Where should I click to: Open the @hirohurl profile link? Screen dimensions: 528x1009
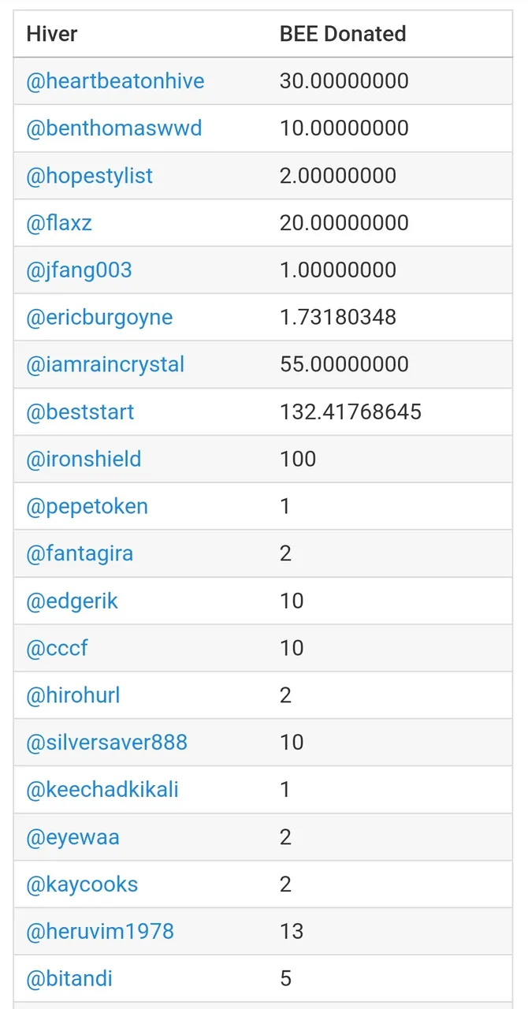(x=73, y=695)
